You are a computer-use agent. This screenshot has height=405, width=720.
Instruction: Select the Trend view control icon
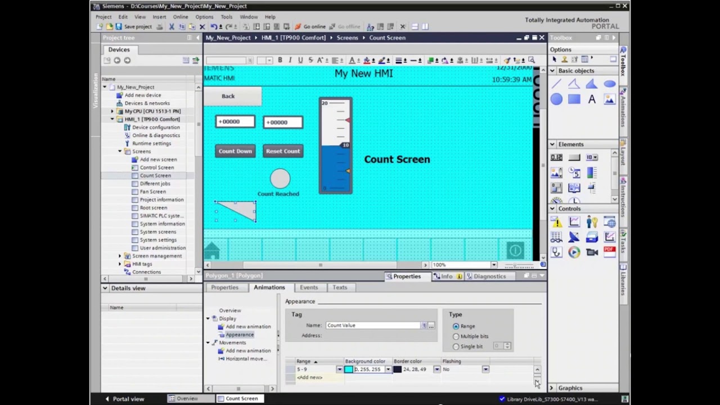pyautogui.click(x=574, y=222)
